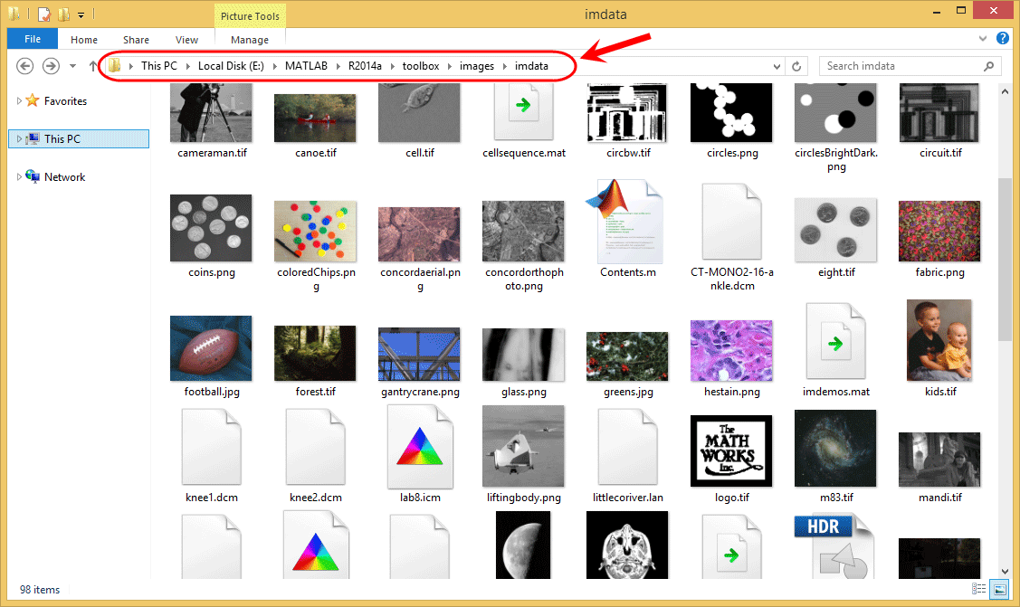This screenshot has height=607, width=1020.
Task: Select the imdemos.mat file icon
Action: pos(836,341)
